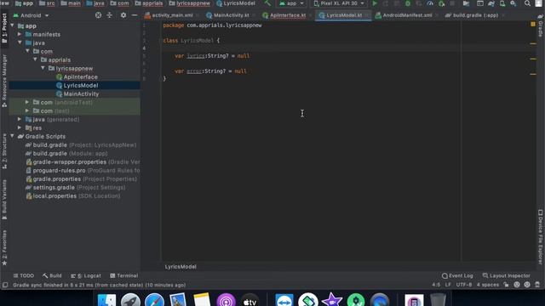545x306 pixels.
Task: Click LF line separator in status bar
Action: coord(448,285)
